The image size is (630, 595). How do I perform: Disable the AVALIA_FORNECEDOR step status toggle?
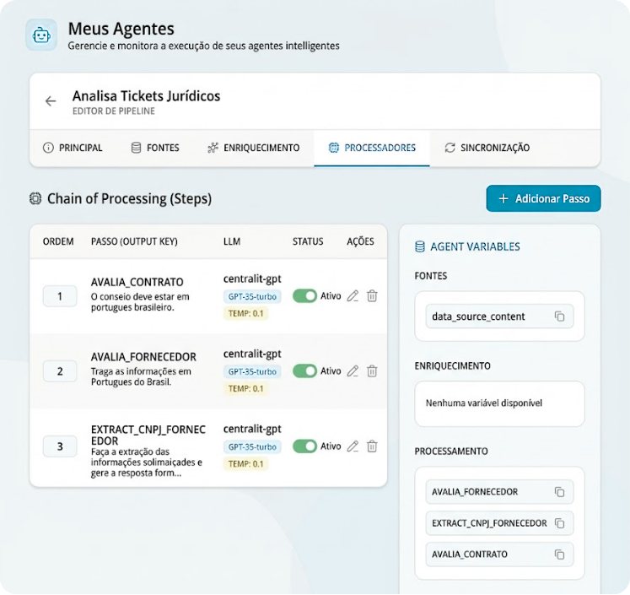tap(304, 371)
